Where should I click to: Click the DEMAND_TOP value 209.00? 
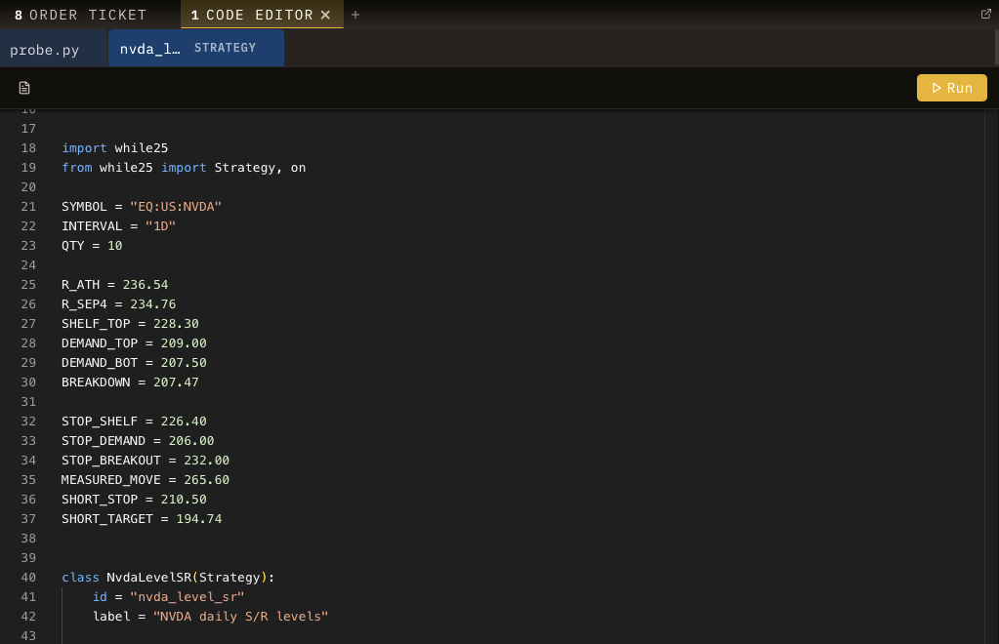coord(184,343)
